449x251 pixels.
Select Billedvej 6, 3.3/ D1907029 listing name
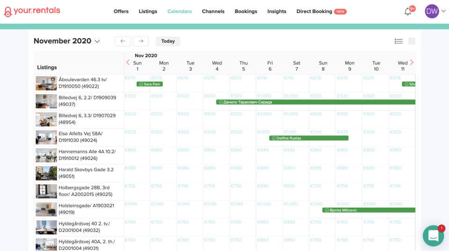point(87,119)
